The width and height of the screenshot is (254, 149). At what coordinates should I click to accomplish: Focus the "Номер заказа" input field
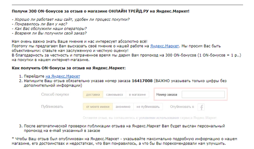pos(203,95)
